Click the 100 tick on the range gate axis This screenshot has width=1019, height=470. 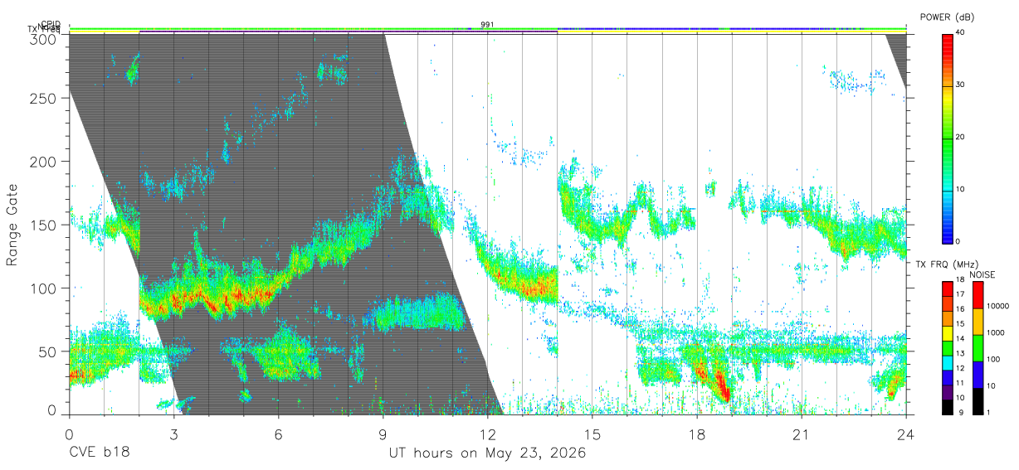coord(42,288)
